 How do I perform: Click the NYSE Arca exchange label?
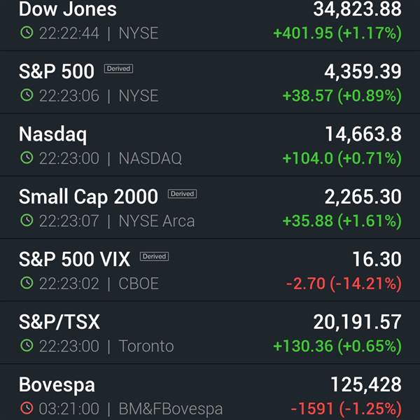pos(157,221)
